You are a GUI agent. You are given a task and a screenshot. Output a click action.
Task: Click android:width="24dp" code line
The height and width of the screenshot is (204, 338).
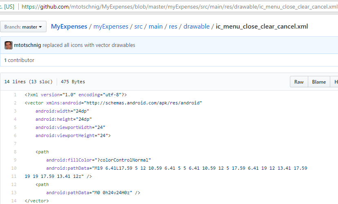62,111
